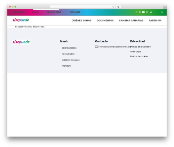The height and width of the screenshot is (147, 174).
Task: Click the Menú footer heading
Action: pos(64,41)
